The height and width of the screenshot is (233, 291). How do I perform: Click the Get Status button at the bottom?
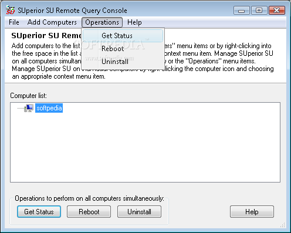pyautogui.click(x=39, y=211)
